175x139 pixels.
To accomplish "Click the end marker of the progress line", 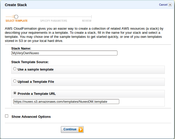I will [91, 17].
